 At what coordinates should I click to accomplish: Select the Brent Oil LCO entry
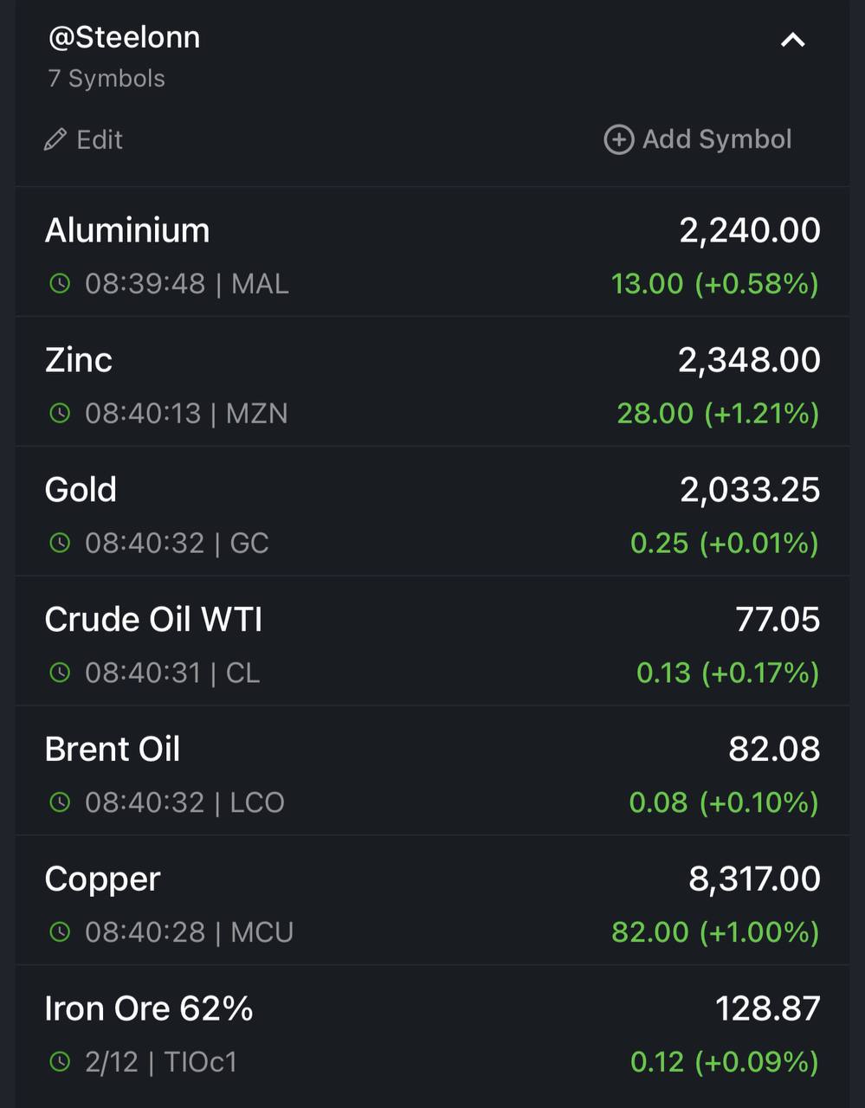click(x=432, y=771)
